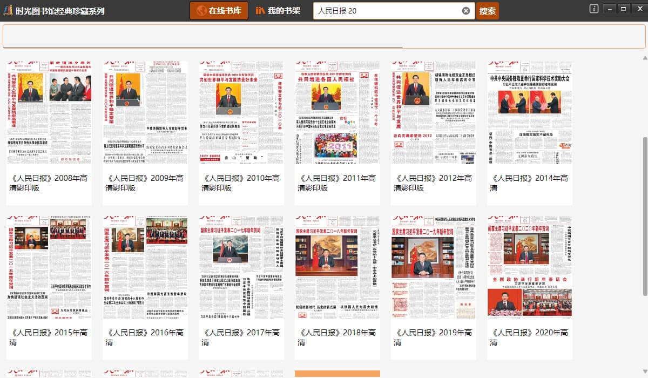Click the app logo icon in title bar
The image size is (648, 378).
point(8,10)
